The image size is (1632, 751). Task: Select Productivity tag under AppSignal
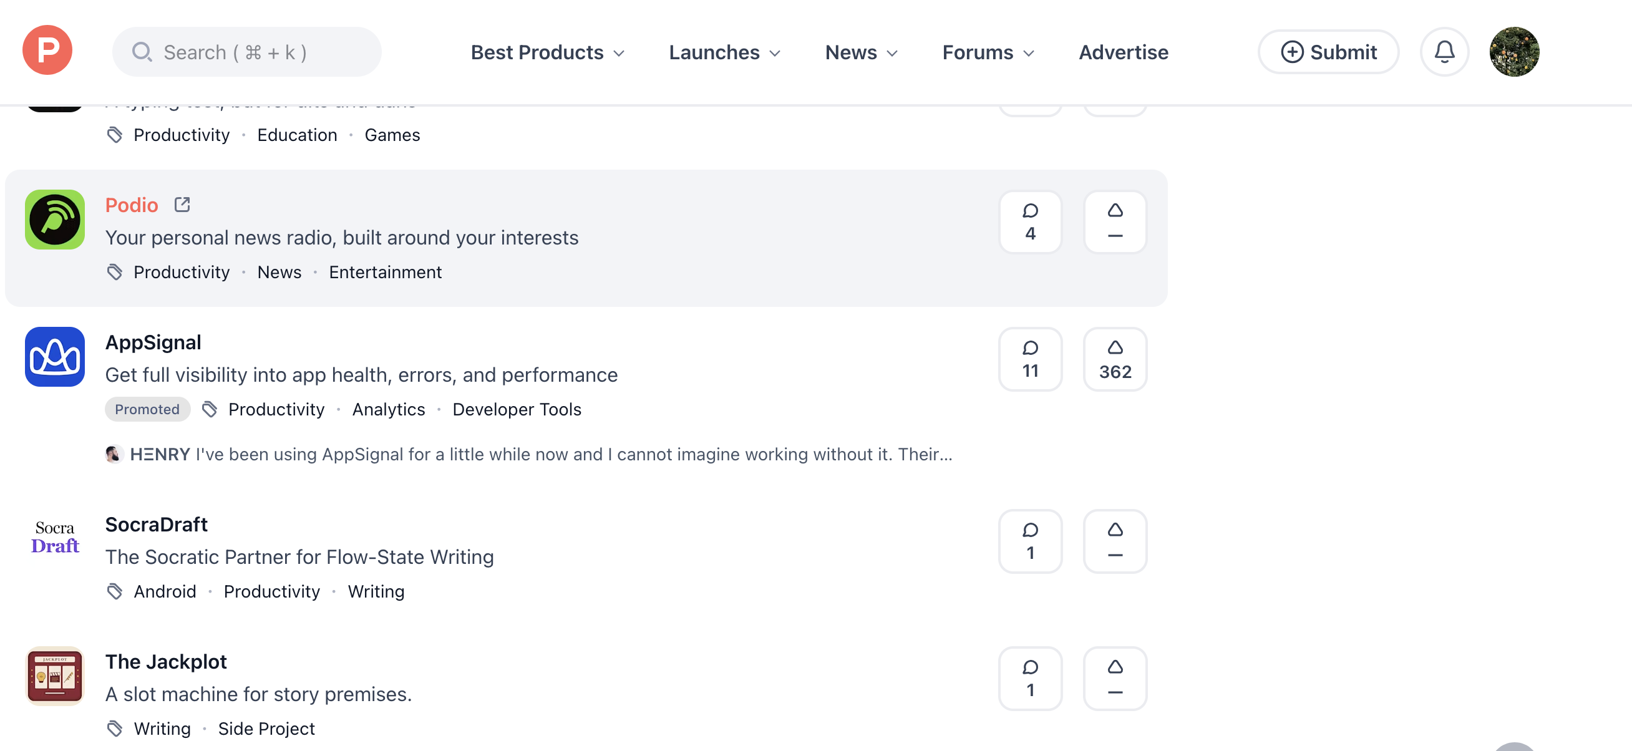(x=277, y=409)
